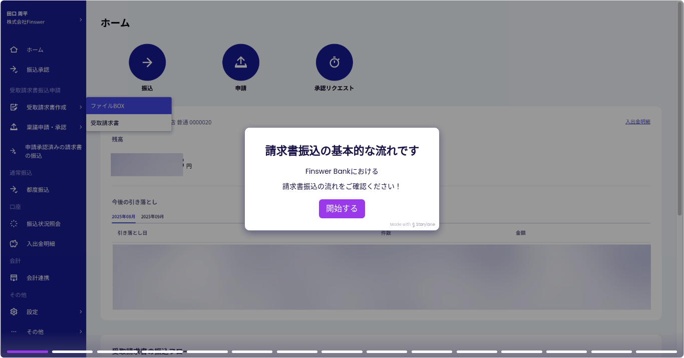
Task: Expand the その他 chevron
Action: (x=81, y=331)
